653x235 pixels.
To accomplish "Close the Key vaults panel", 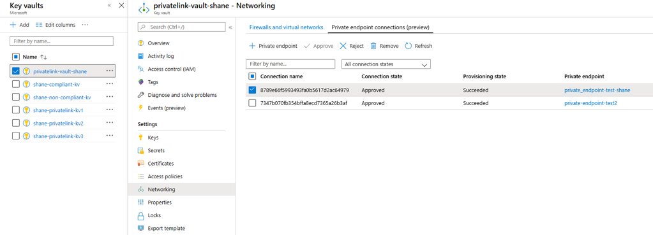I will point(122,5).
